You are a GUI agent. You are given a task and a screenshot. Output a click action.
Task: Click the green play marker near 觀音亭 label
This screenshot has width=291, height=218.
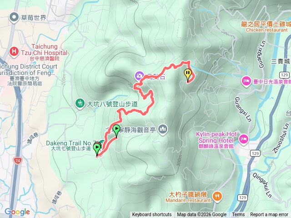click(x=116, y=131)
